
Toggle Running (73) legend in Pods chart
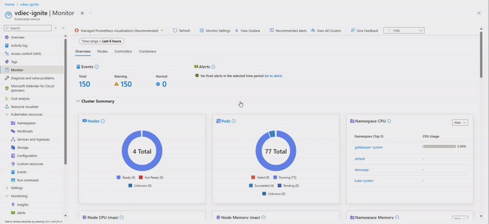point(285,177)
